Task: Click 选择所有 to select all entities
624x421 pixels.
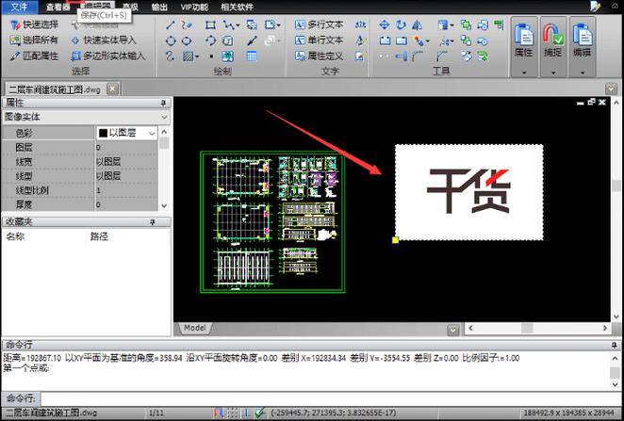Action: (x=35, y=40)
